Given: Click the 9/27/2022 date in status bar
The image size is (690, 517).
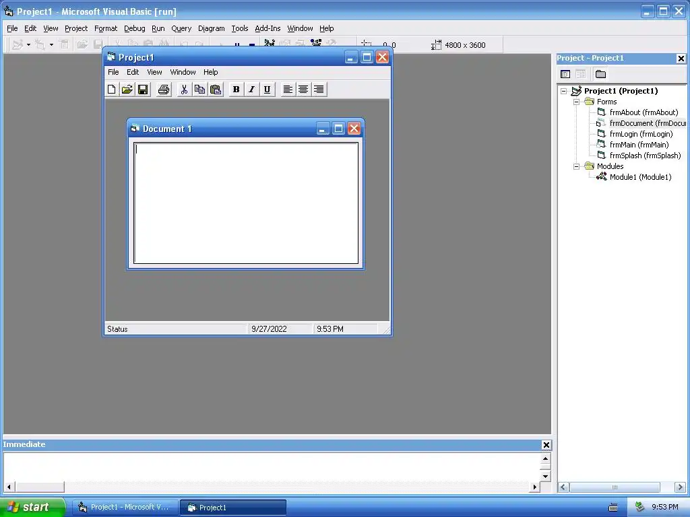Looking at the screenshot, I should (269, 329).
